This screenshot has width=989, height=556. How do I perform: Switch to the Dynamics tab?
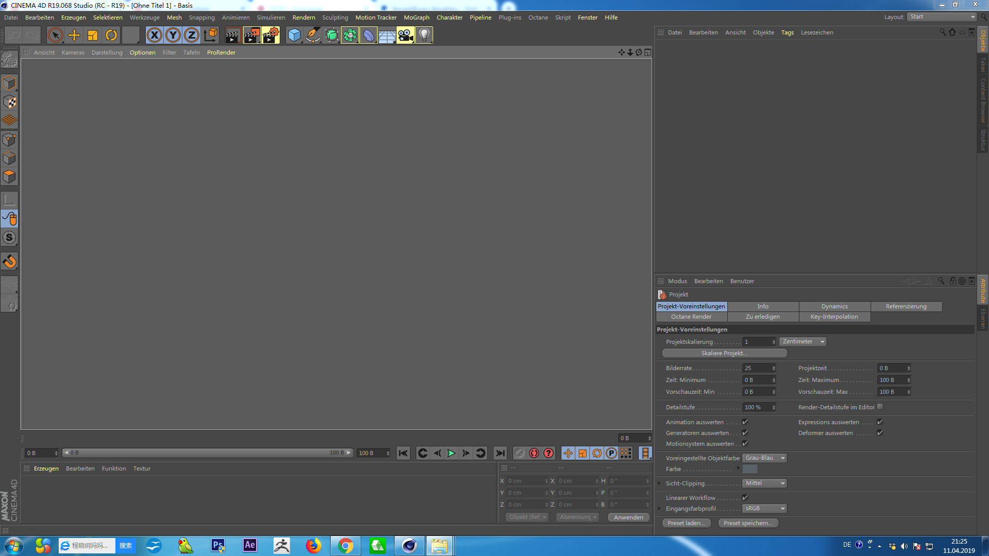(834, 306)
